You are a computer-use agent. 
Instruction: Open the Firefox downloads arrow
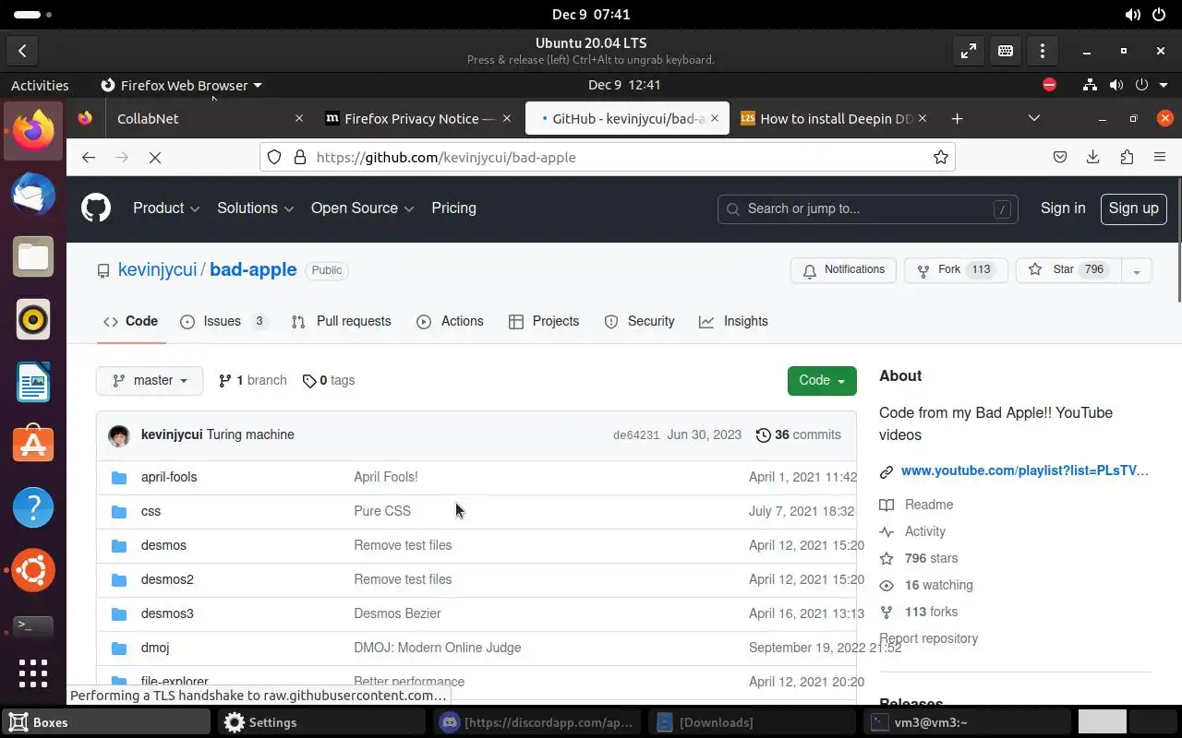click(x=1093, y=158)
